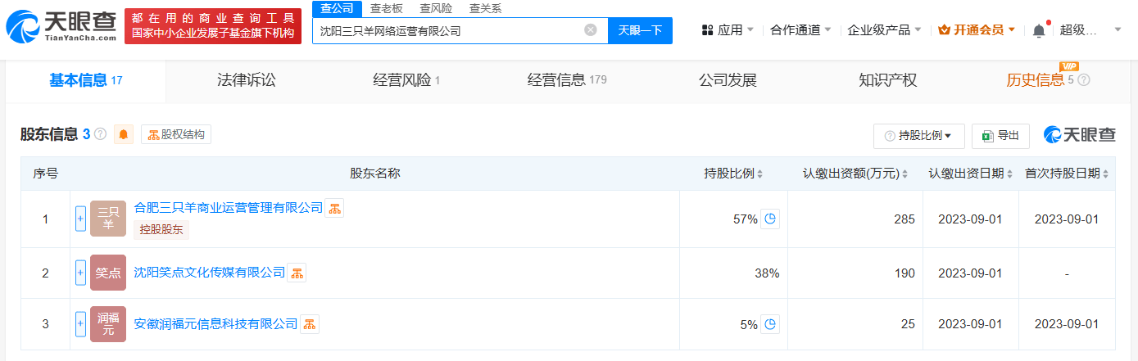Screen dimensions: 1138x361
Task: Open the 开通会员 dropdown
Action: point(977,30)
